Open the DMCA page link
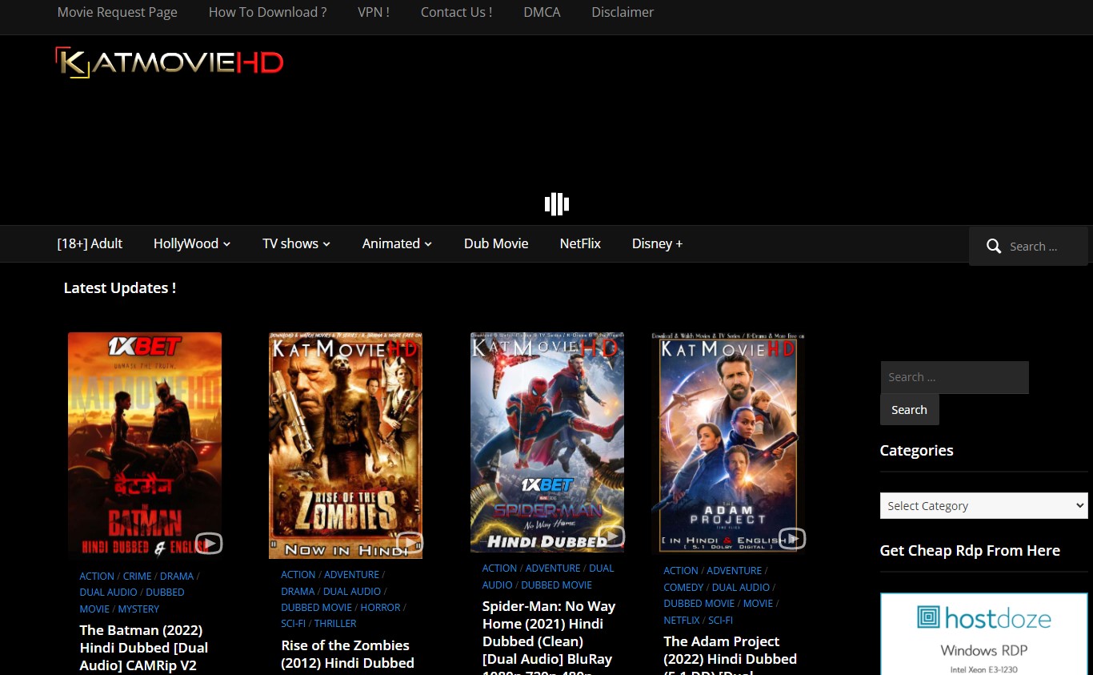 coord(542,12)
